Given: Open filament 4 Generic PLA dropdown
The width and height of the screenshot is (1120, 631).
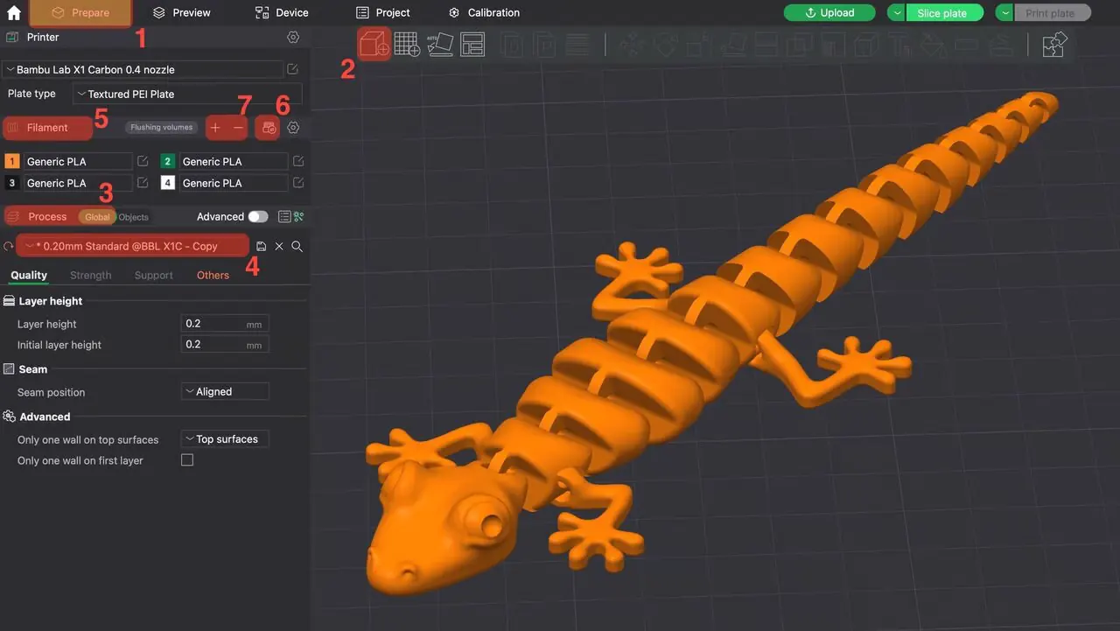Looking at the screenshot, I should [234, 183].
